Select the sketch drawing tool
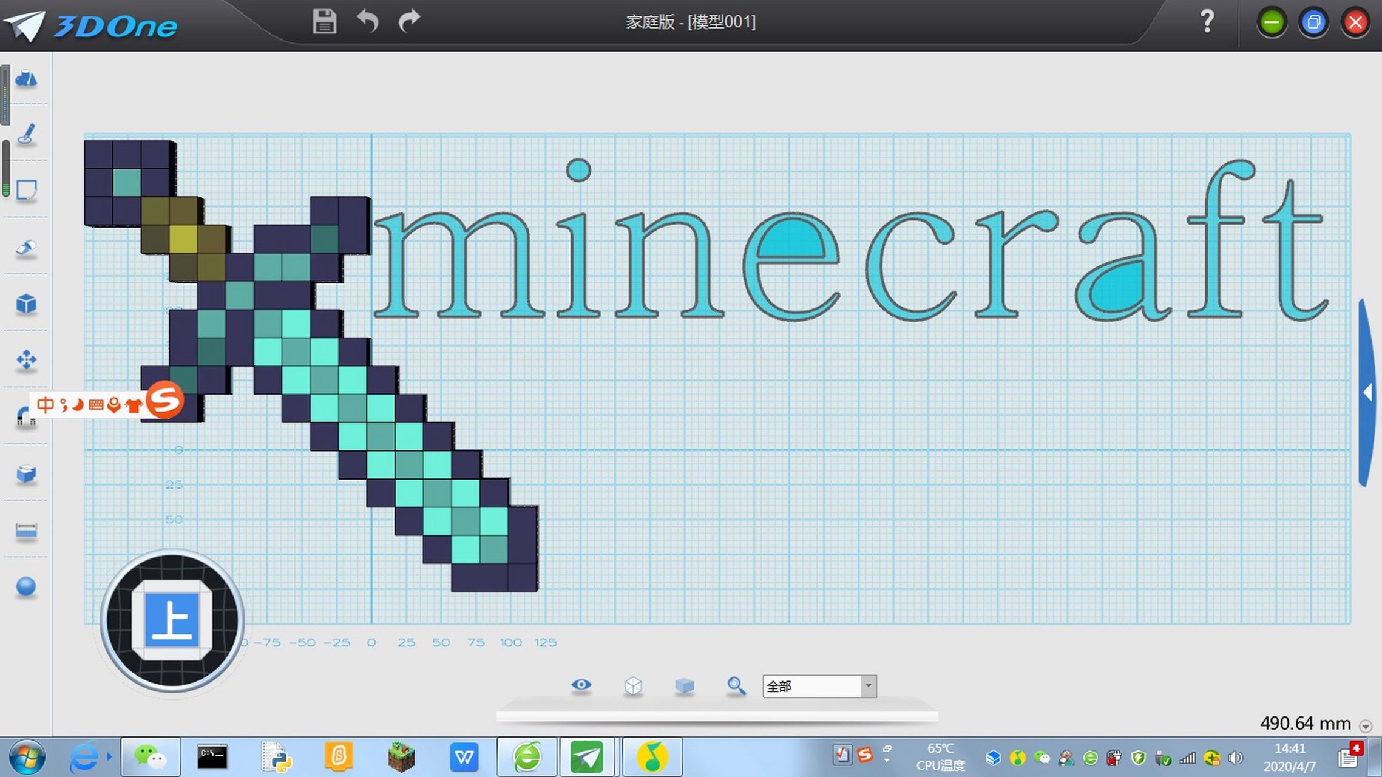The width and height of the screenshot is (1382, 777). click(x=26, y=134)
